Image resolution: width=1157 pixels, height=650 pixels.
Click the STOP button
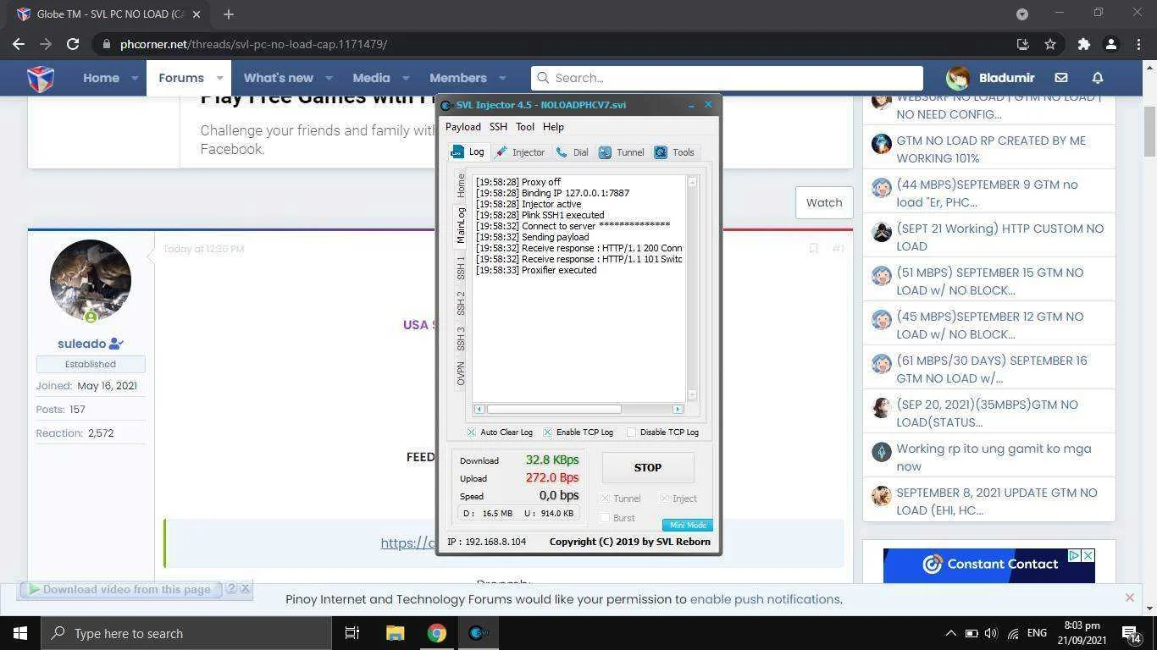pyautogui.click(x=648, y=467)
